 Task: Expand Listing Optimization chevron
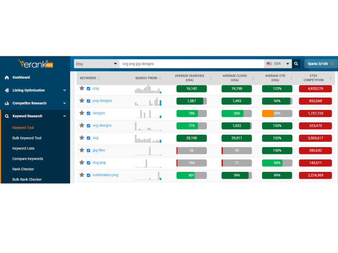click(x=65, y=90)
